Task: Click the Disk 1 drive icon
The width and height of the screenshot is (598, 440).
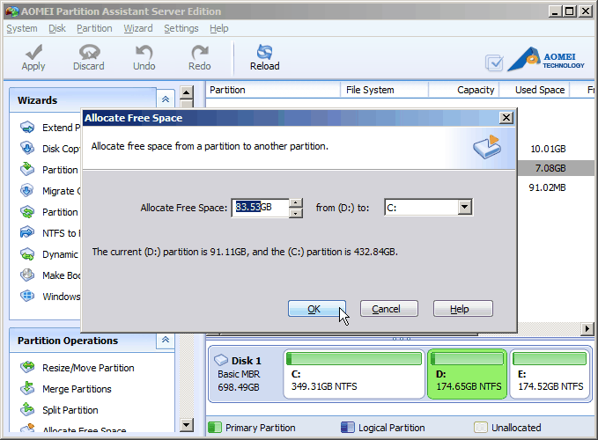Action: point(221,360)
